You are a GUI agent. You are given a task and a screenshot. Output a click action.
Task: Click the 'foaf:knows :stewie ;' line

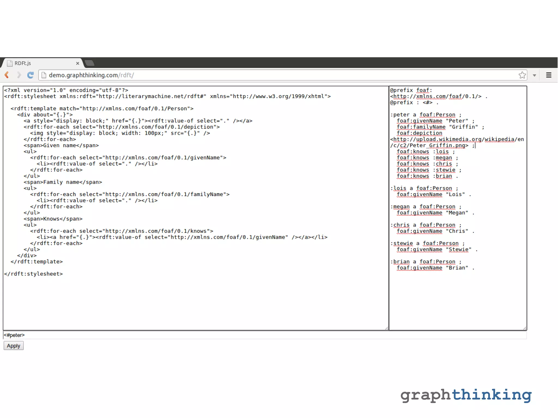(x=429, y=170)
